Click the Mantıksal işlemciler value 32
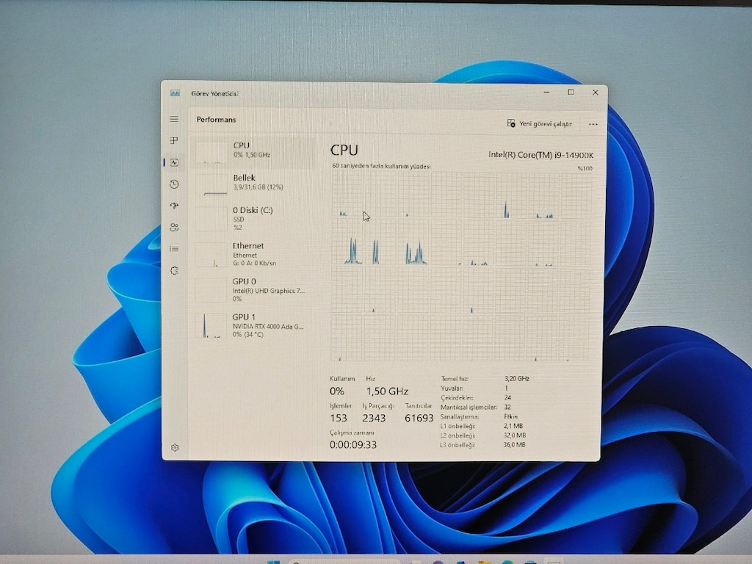This screenshot has width=752, height=564. pos(507,407)
